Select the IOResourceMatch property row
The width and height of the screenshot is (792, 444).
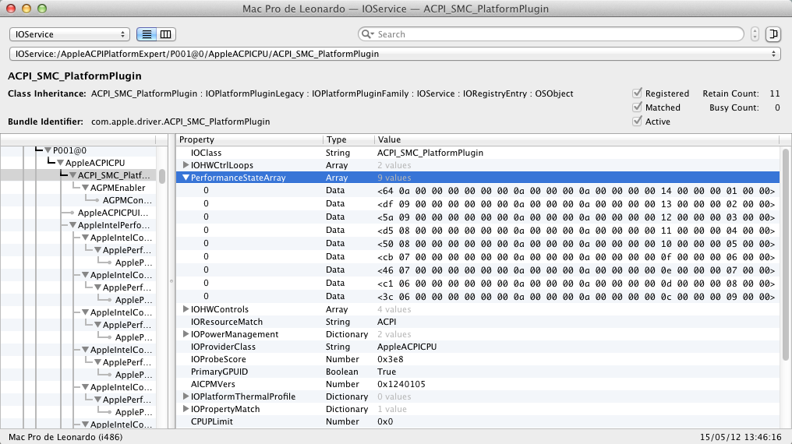pos(477,322)
